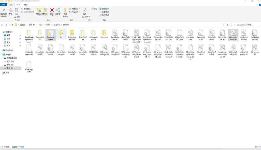The image size is (261, 150).
Task: Switch to the Share ribbon tab
Action: coord(18,4)
